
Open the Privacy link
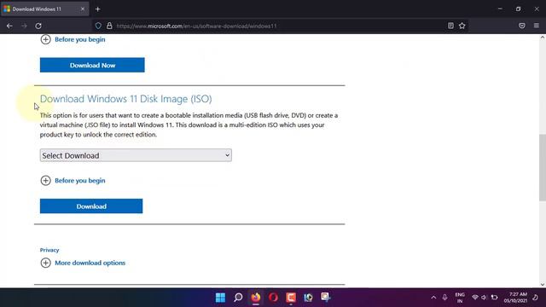(49, 250)
